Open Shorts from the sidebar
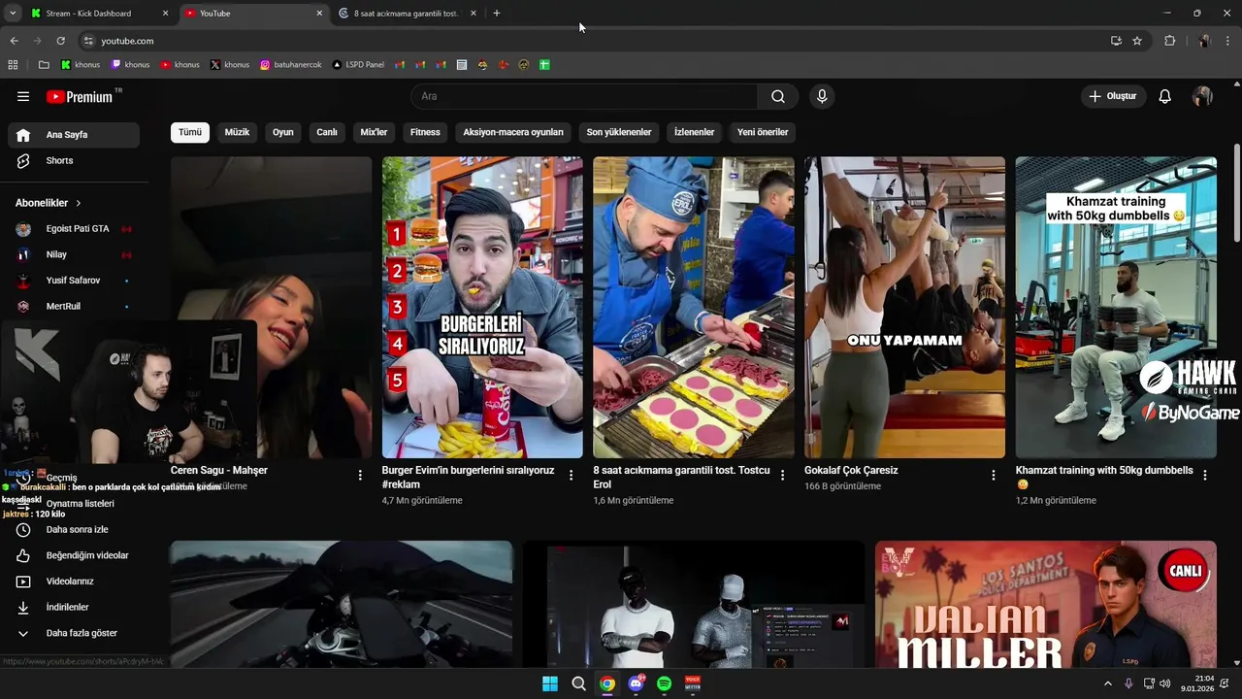This screenshot has width=1242, height=699. click(74, 160)
